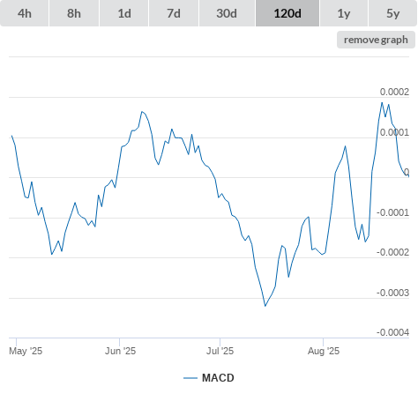Click the Aug '25 axis label
This screenshot has height=401, width=418.
pos(324,351)
